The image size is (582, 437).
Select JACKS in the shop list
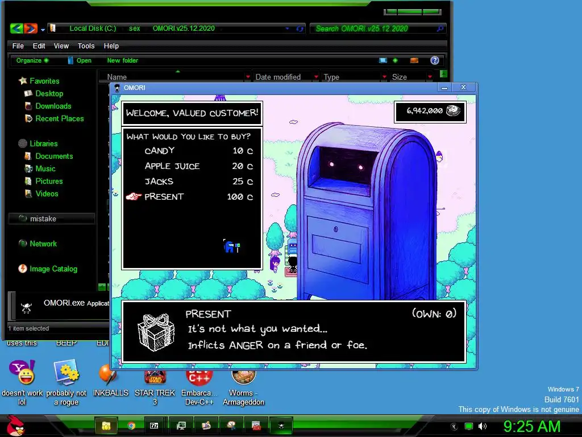pyautogui.click(x=159, y=182)
